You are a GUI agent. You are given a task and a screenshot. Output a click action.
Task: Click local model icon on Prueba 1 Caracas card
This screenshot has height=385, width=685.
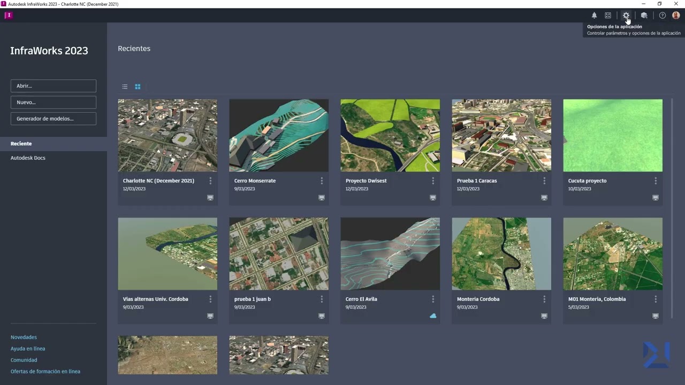point(544,198)
